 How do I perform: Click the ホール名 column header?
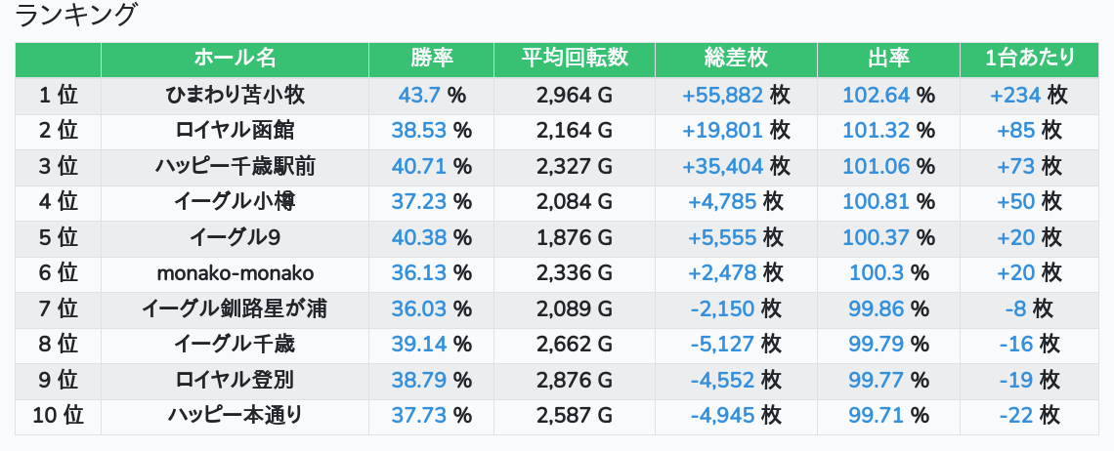[x=235, y=59]
